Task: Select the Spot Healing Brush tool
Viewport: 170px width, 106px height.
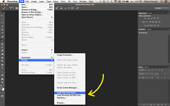Action: pyautogui.click(x=2, y=37)
